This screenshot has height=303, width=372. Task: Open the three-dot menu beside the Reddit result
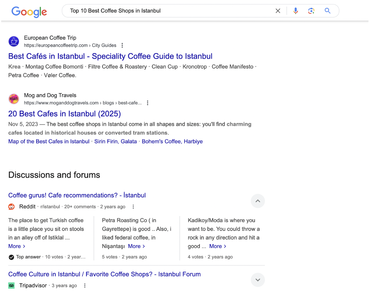(x=133, y=206)
